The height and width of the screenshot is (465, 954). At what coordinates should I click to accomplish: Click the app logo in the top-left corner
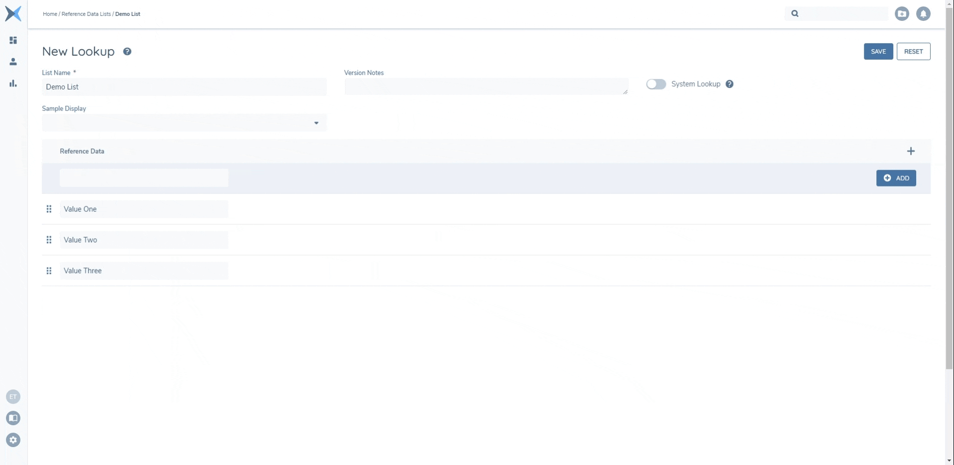click(x=13, y=14)
